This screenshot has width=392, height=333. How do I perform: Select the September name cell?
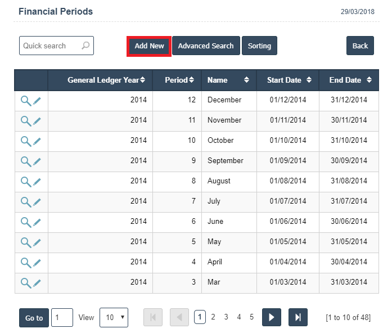(229, 162)
